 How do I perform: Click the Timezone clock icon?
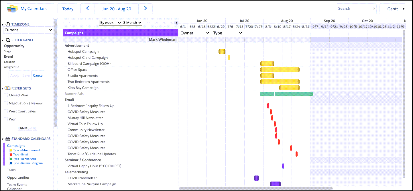coord(8,24)
